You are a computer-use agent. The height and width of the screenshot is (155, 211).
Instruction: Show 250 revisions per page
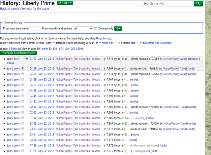coord(73,49)
